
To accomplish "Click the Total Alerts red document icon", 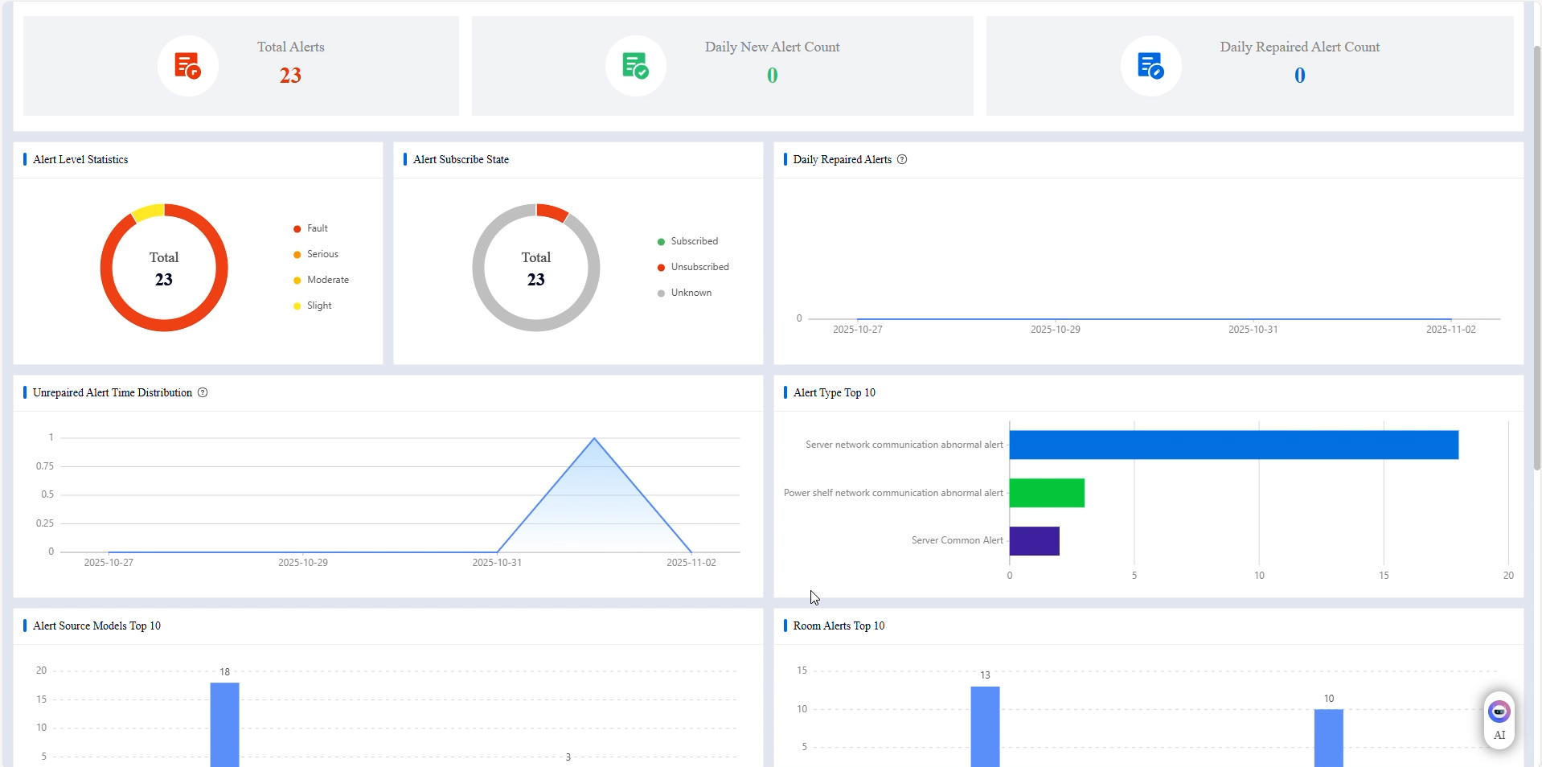I will [187, 66].
